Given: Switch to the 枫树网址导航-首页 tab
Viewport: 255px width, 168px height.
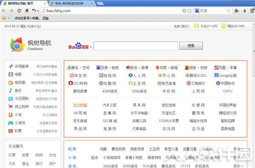Looking at the screenshot, I should tap(24, 3).
